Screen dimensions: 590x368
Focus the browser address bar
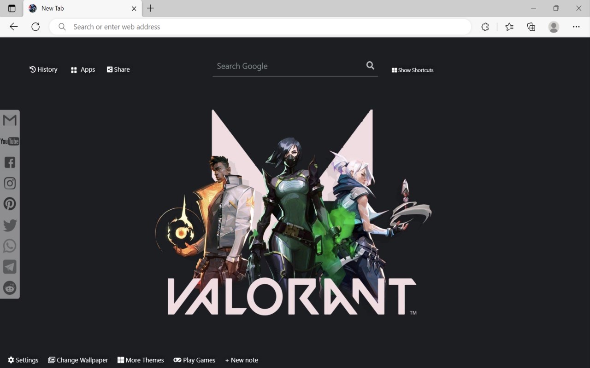pos(260,27)
